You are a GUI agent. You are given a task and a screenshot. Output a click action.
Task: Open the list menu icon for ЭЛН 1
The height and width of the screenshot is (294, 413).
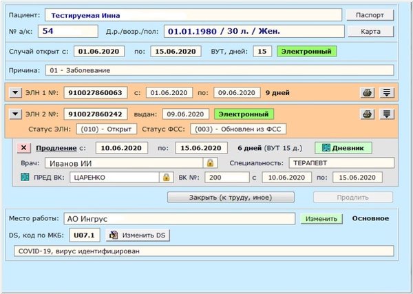point(387,93)
